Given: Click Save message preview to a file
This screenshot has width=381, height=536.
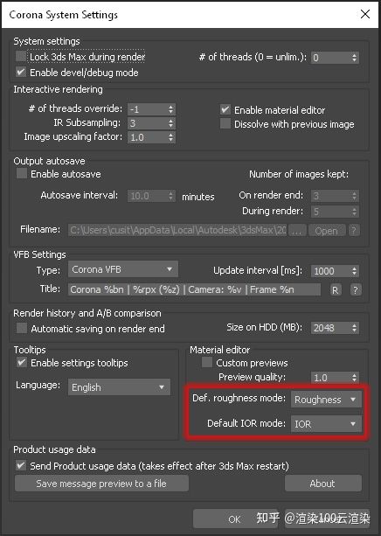Looking at the screenshot, I should (x=101, y=484).
